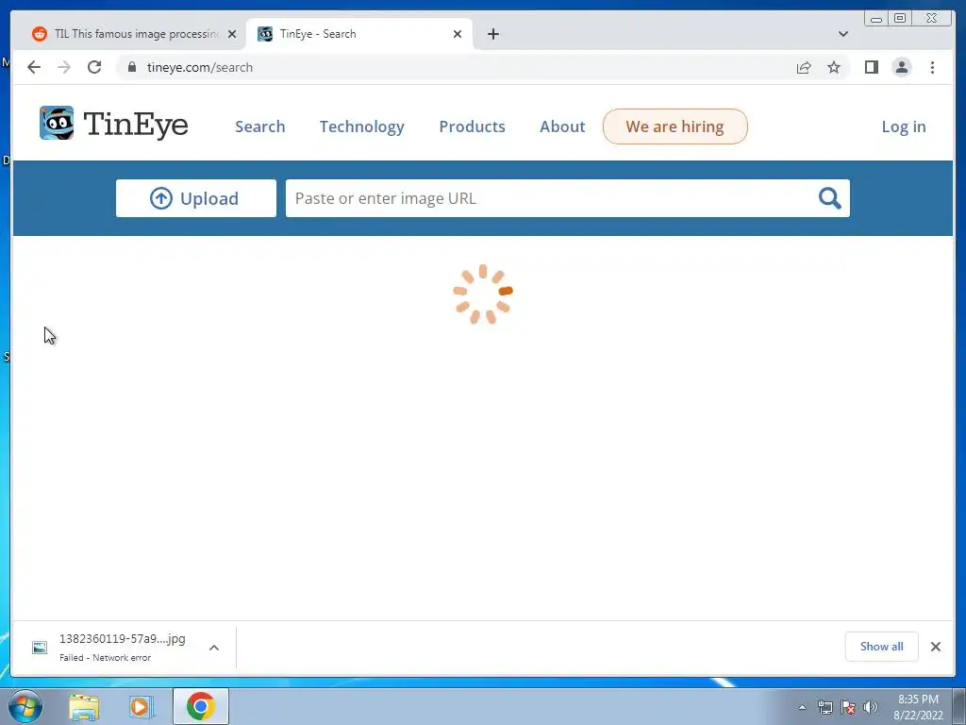Click the browser forward arrow
The width and height of the screenshot is (966, 725).
point(64,67)
